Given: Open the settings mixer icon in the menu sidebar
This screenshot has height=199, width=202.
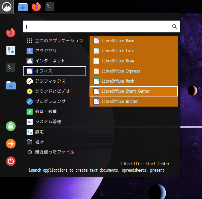Looking at the screenshot, I should (x=11, y=50).
